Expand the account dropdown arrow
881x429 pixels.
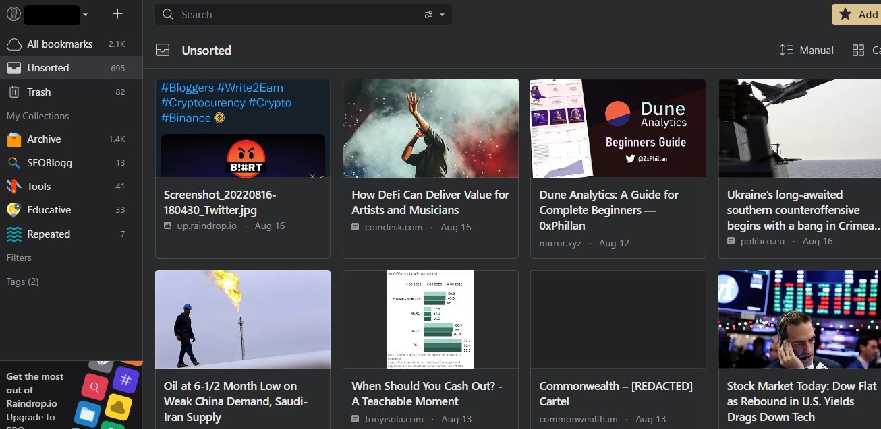click(x=85, y=15)
